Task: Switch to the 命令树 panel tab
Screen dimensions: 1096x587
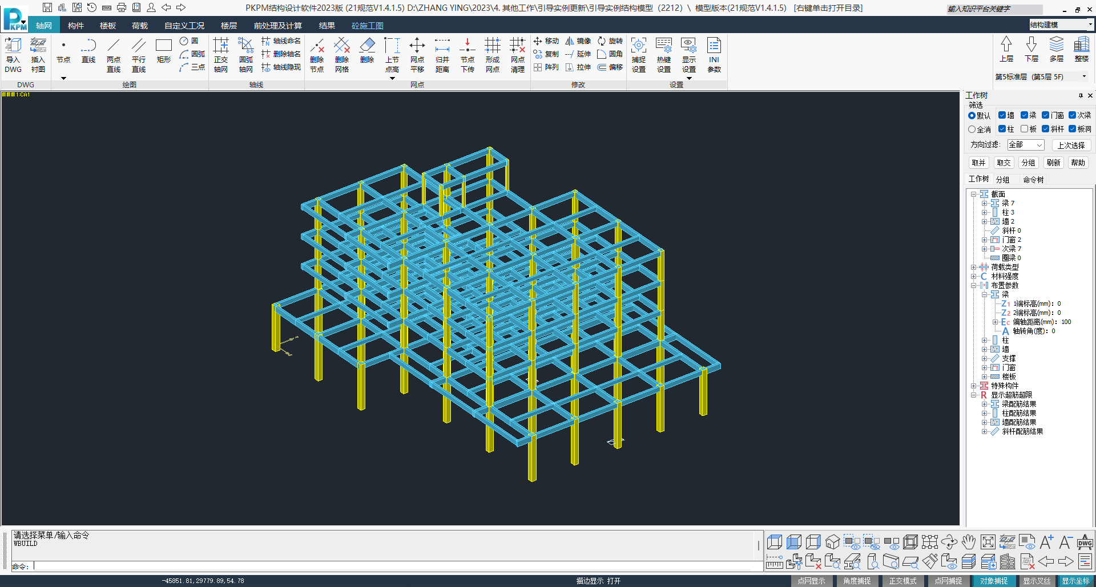Action: (x=1033, y=180)
